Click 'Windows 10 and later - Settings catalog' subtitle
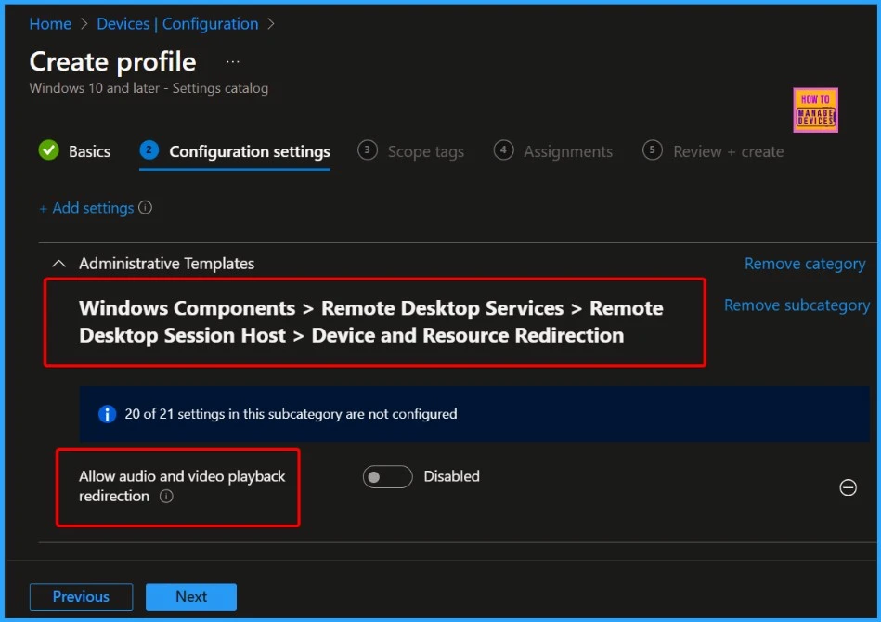This screenshot has height=622, width=881. point(149,88)
